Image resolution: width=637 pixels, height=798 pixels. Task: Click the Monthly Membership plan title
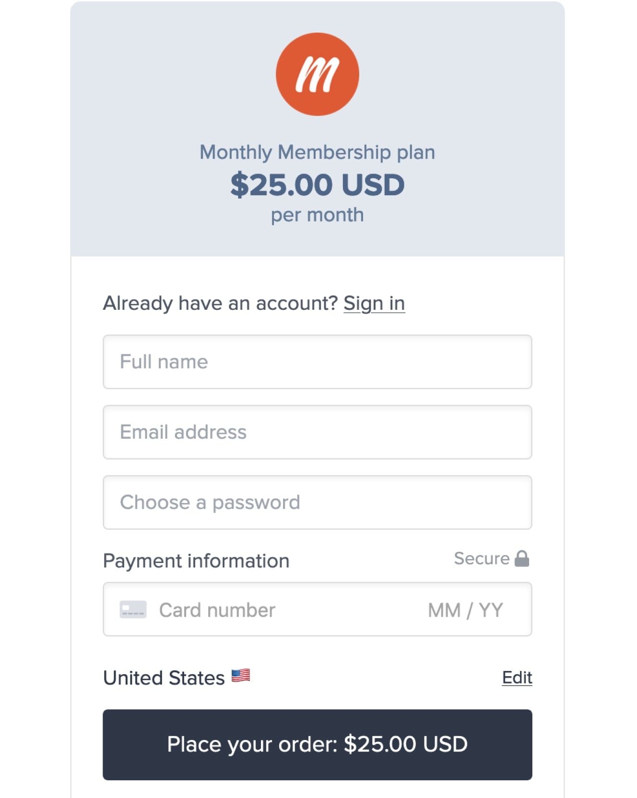pyautogui.click(x=317, y=152)
